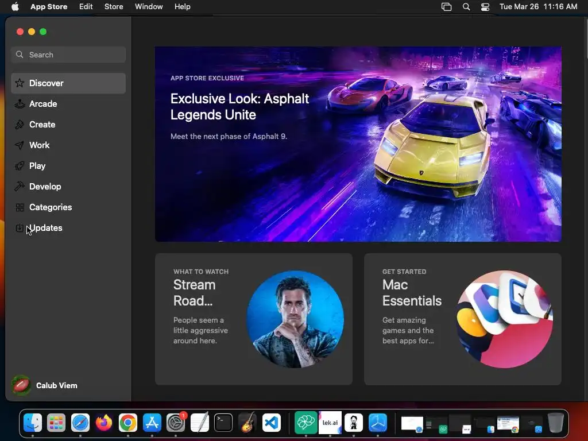Launch Safari from the Dock
The width and height of the screenshot is (588, 441).
coord(80,423)
